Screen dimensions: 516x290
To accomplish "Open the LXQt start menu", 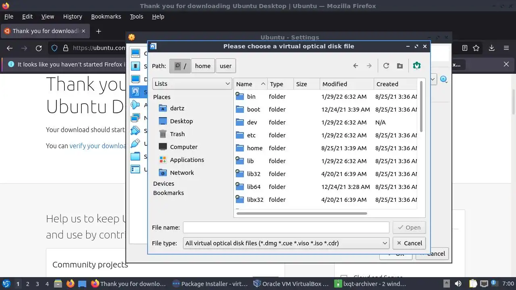I will [6, 284].
